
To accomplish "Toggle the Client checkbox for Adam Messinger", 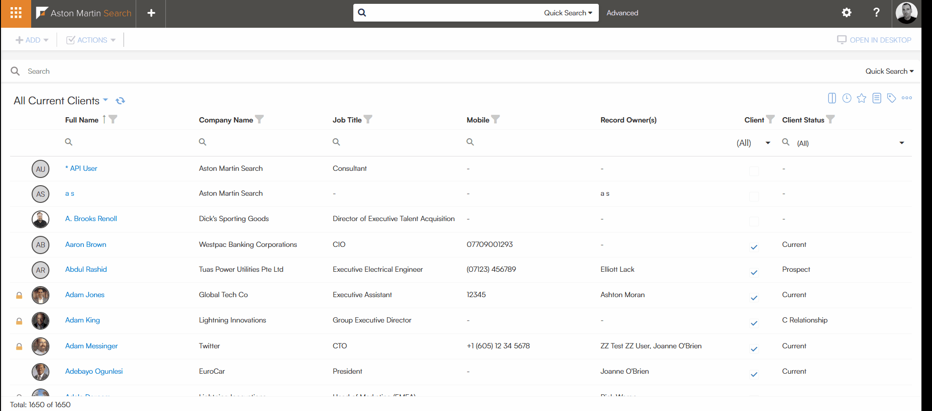I will (754, 349).
